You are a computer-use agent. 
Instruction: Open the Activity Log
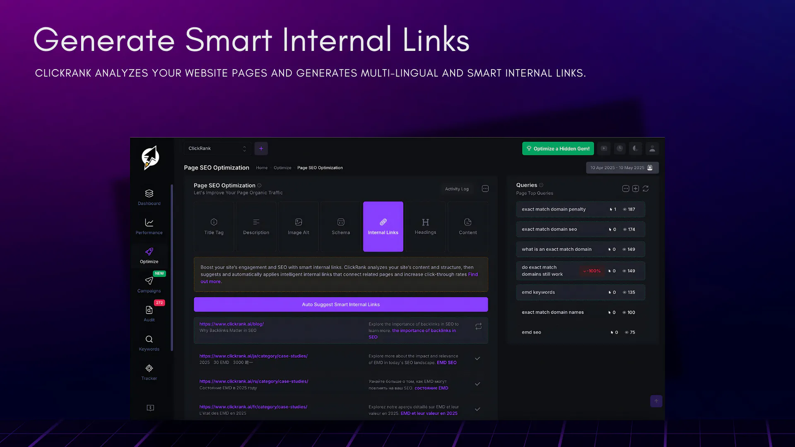pos(457,189)
